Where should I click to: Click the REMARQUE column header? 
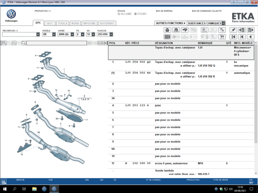pos(205,43)
